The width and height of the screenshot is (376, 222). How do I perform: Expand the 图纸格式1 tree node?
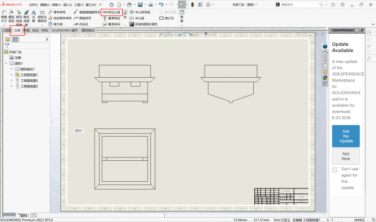click(x=12, y=69)
